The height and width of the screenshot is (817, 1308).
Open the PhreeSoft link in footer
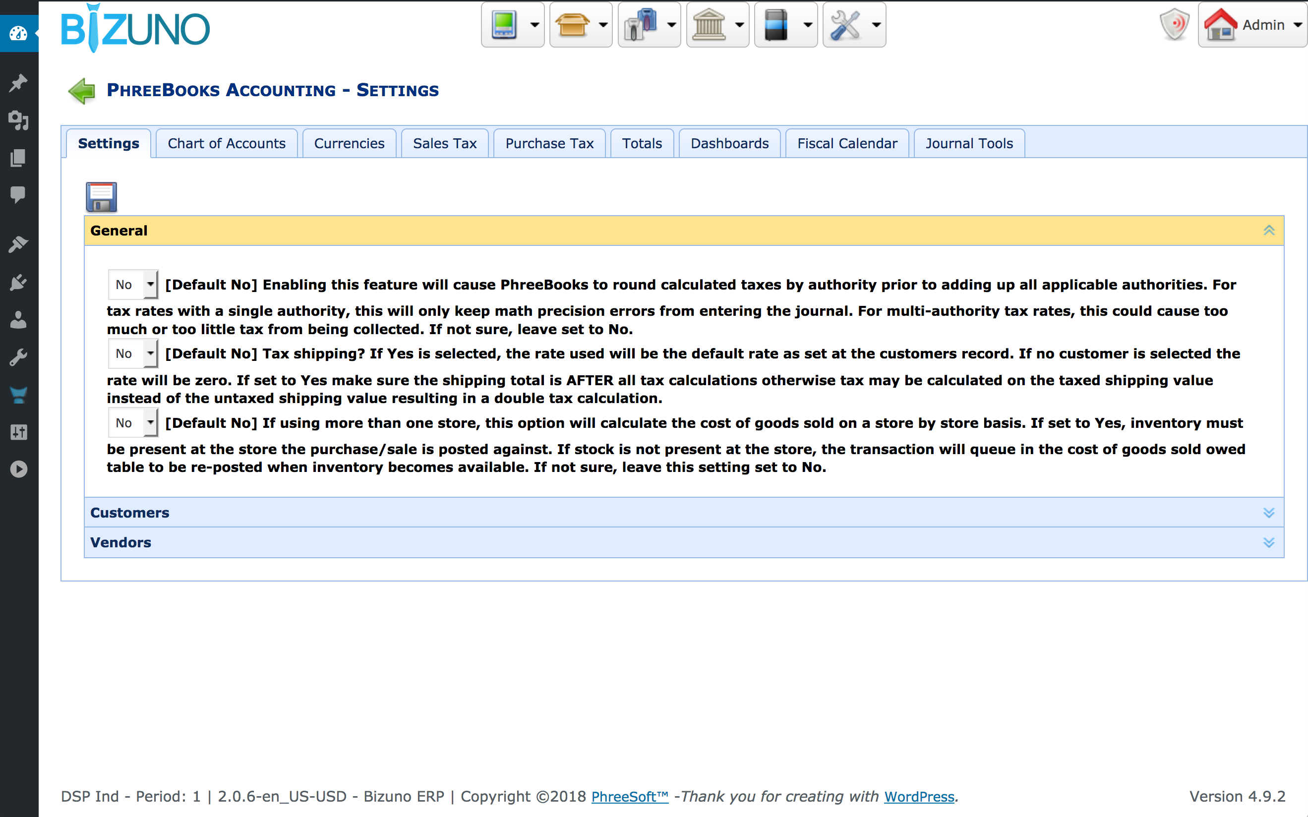click(629, 797)
